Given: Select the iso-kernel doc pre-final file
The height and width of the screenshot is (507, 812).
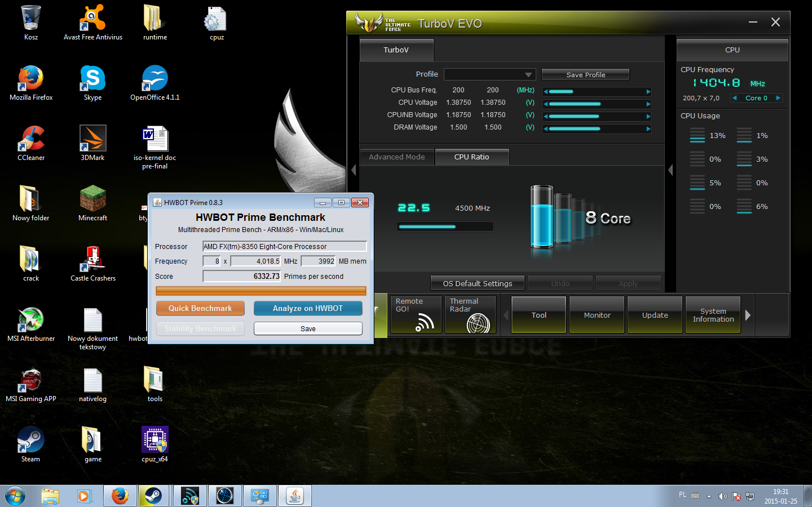Looking at the screenshot, I should [155, 147].
